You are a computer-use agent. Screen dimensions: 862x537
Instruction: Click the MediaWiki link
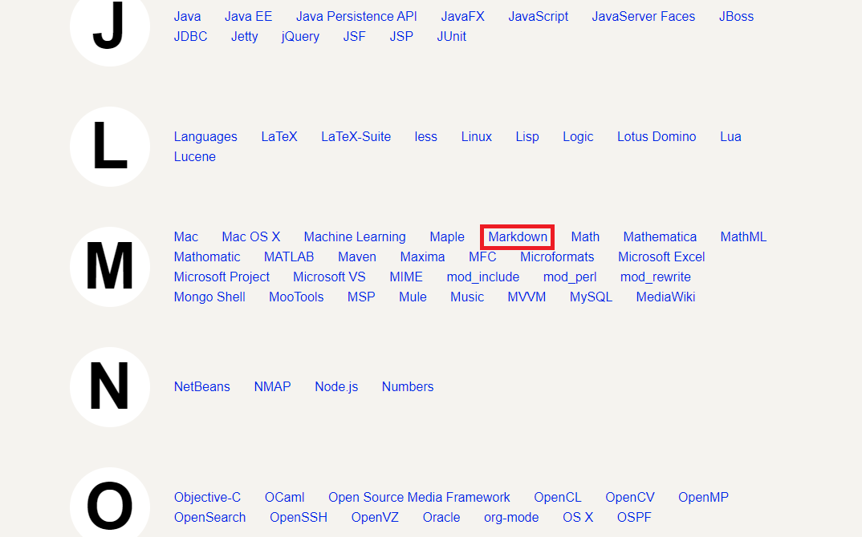pyautogui.click(x=665, y=297)
